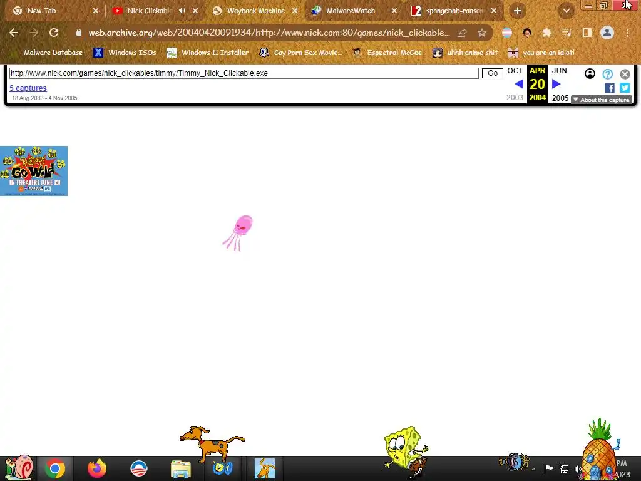Image resolution: width=641 pixels, height=481 pixels.
Task: Open Google Chrome from the taskbar
Action: pos(55,468)
